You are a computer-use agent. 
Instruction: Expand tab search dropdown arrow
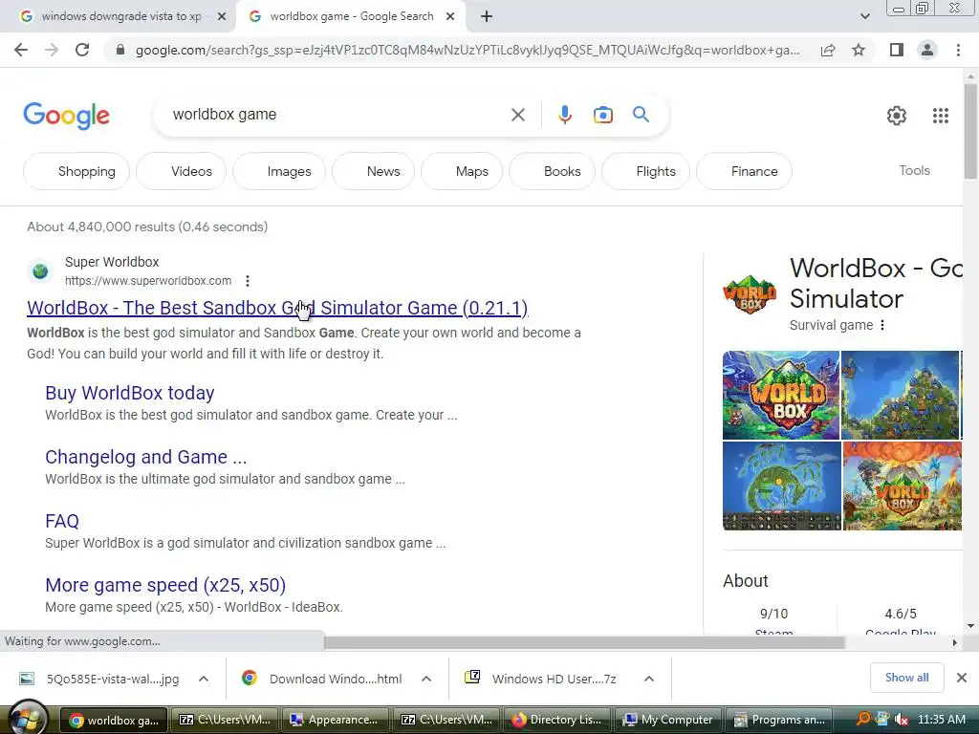pos(864,17)
